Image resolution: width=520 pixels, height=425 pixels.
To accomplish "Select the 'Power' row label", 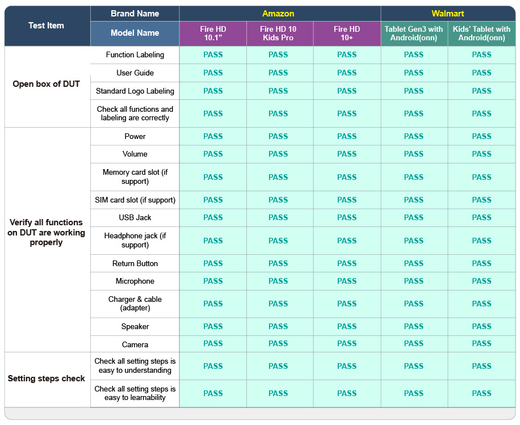I will (x=135, y=136).
